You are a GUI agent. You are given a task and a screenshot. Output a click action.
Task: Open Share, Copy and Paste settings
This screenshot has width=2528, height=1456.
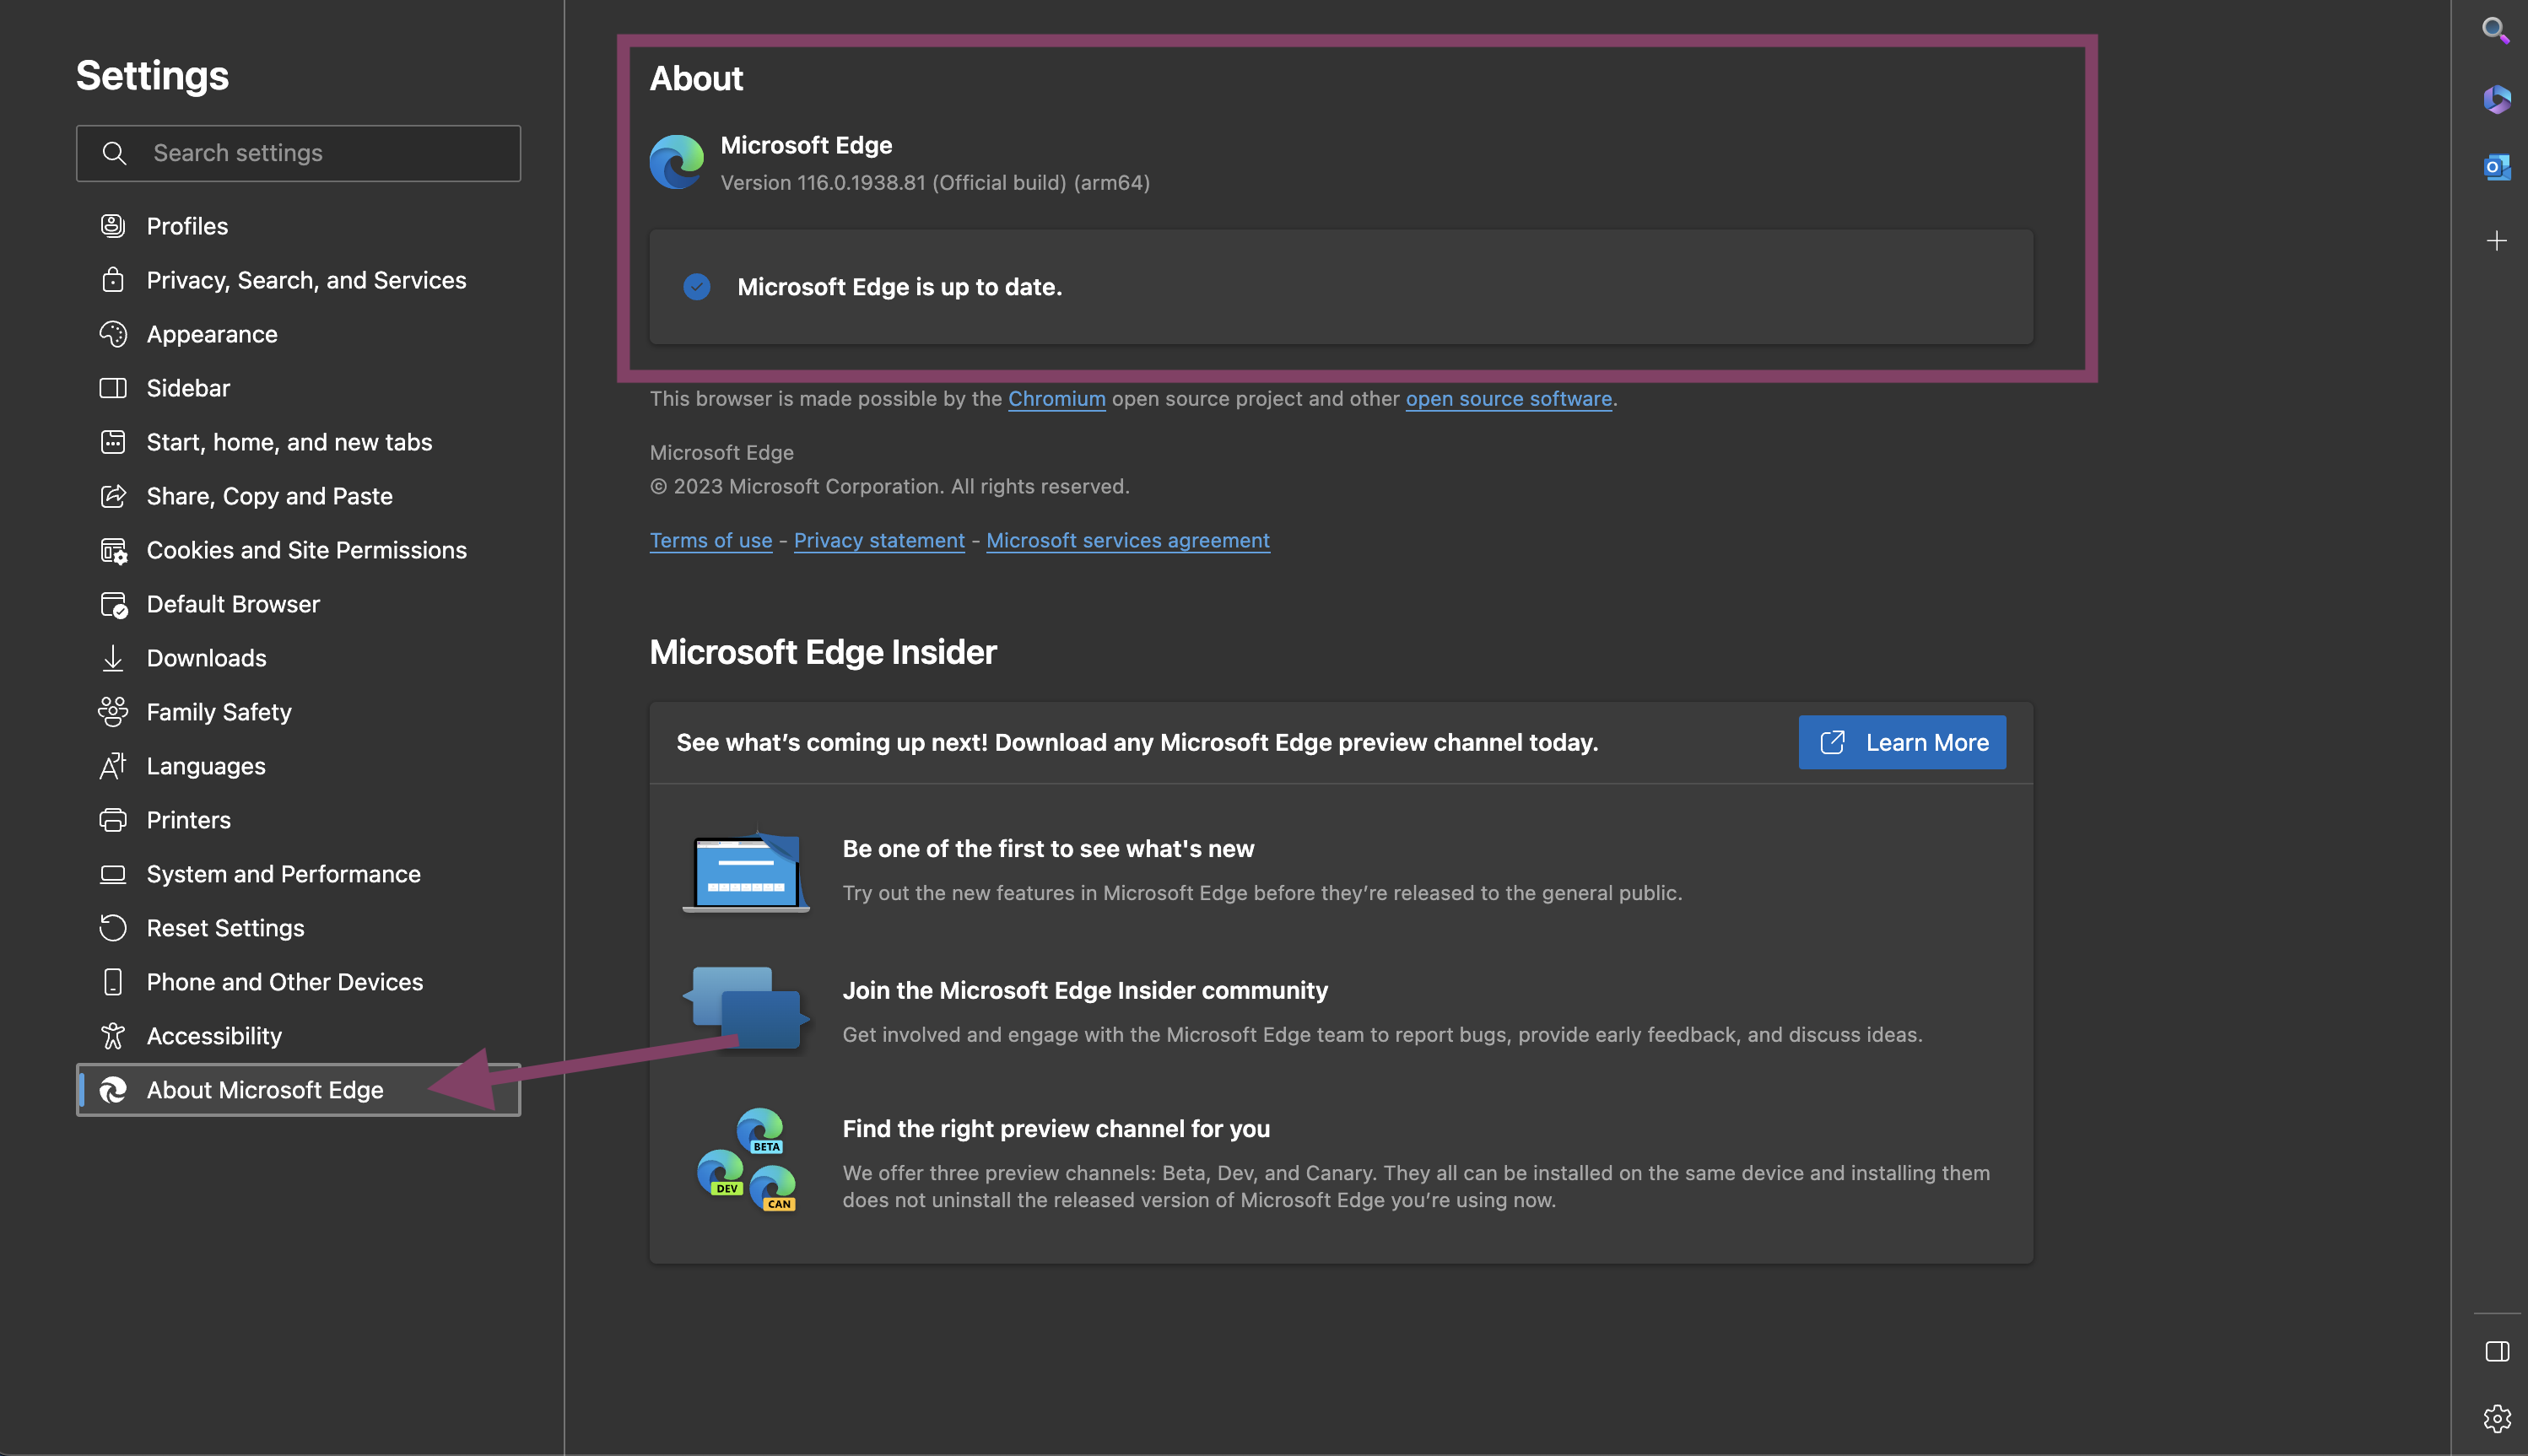298,496
